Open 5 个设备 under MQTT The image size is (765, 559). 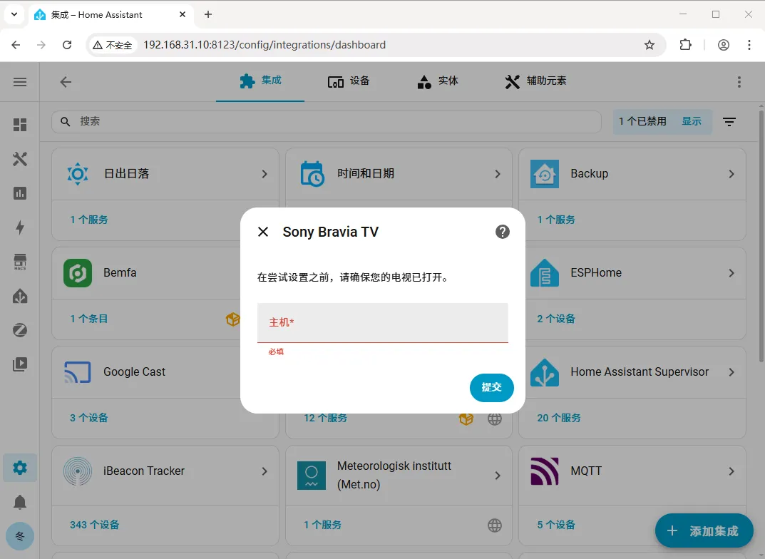click(556, 525)
